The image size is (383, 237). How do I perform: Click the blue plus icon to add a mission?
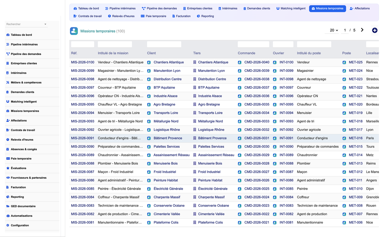point(375,30)
